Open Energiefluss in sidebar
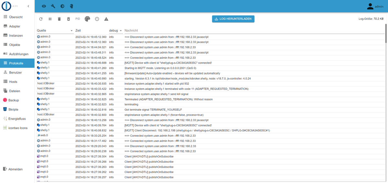Screen dimensions: 388x183 pyautogui.click(x=17, y=119)
